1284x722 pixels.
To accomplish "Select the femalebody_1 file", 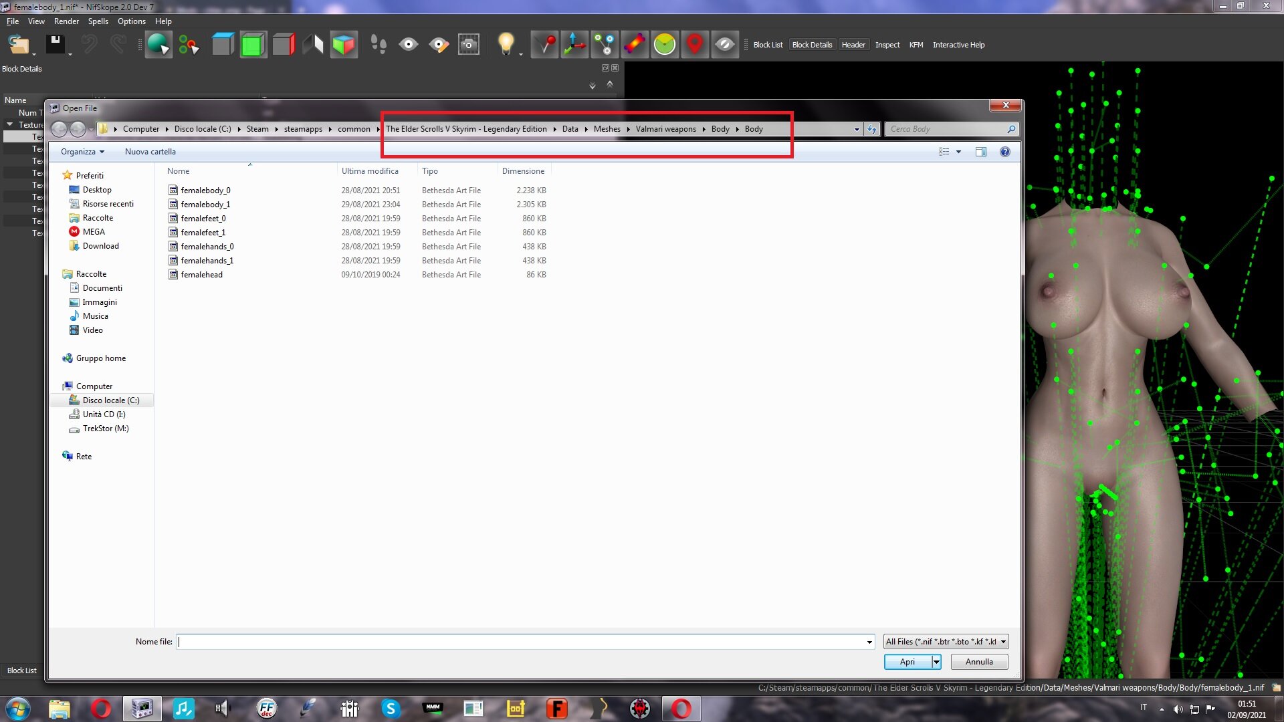I will coord(205,205).
